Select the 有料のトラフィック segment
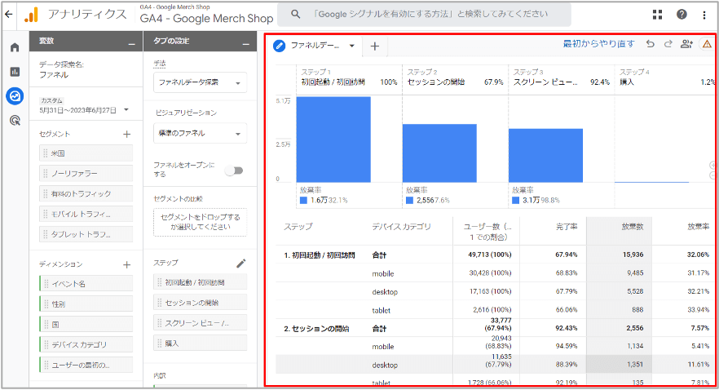The image size is (719, 390). (x=86, y=193)
